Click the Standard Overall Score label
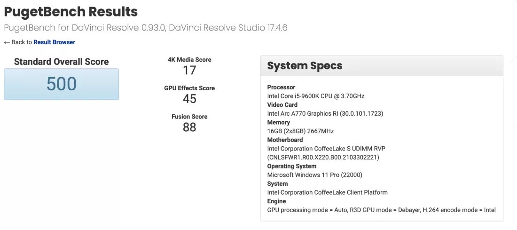This screenshot has height=230, width=517. pos(61,62)
